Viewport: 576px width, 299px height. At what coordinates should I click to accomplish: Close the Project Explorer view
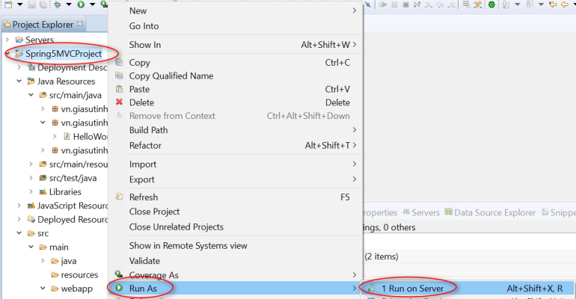[80, 24]
